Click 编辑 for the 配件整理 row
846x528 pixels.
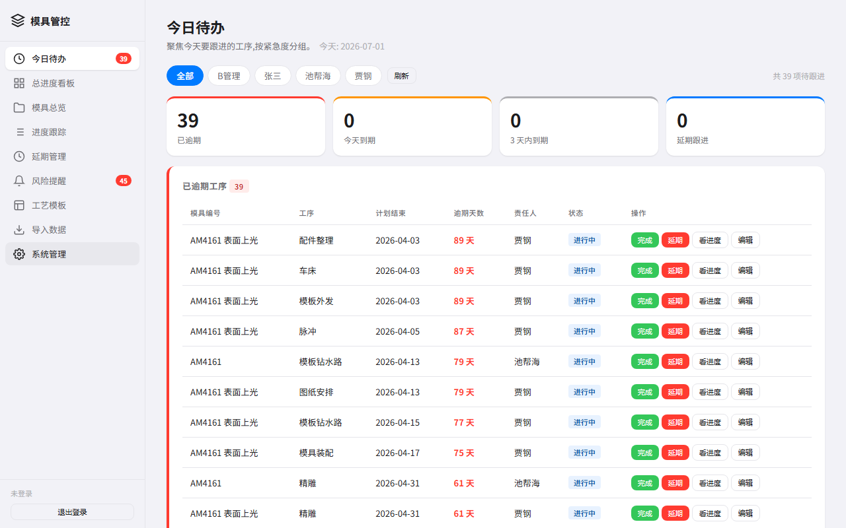[x=746, y=240]
